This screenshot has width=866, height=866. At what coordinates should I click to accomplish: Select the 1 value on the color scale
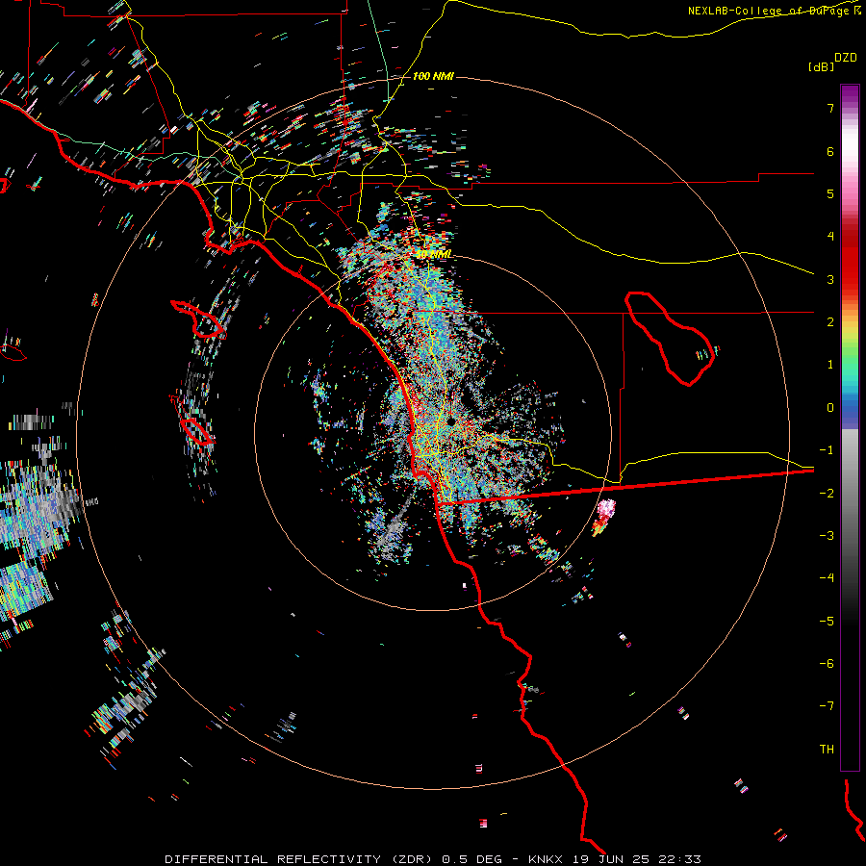pyautogui.click(x=830, y=365)
